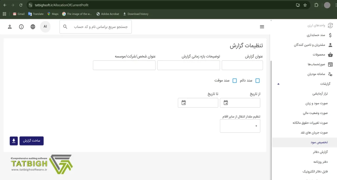Click the ساخت گزارش button
The width and height of the screenshot is (337, 180).
pyautogui.click(x=32, y=141)
